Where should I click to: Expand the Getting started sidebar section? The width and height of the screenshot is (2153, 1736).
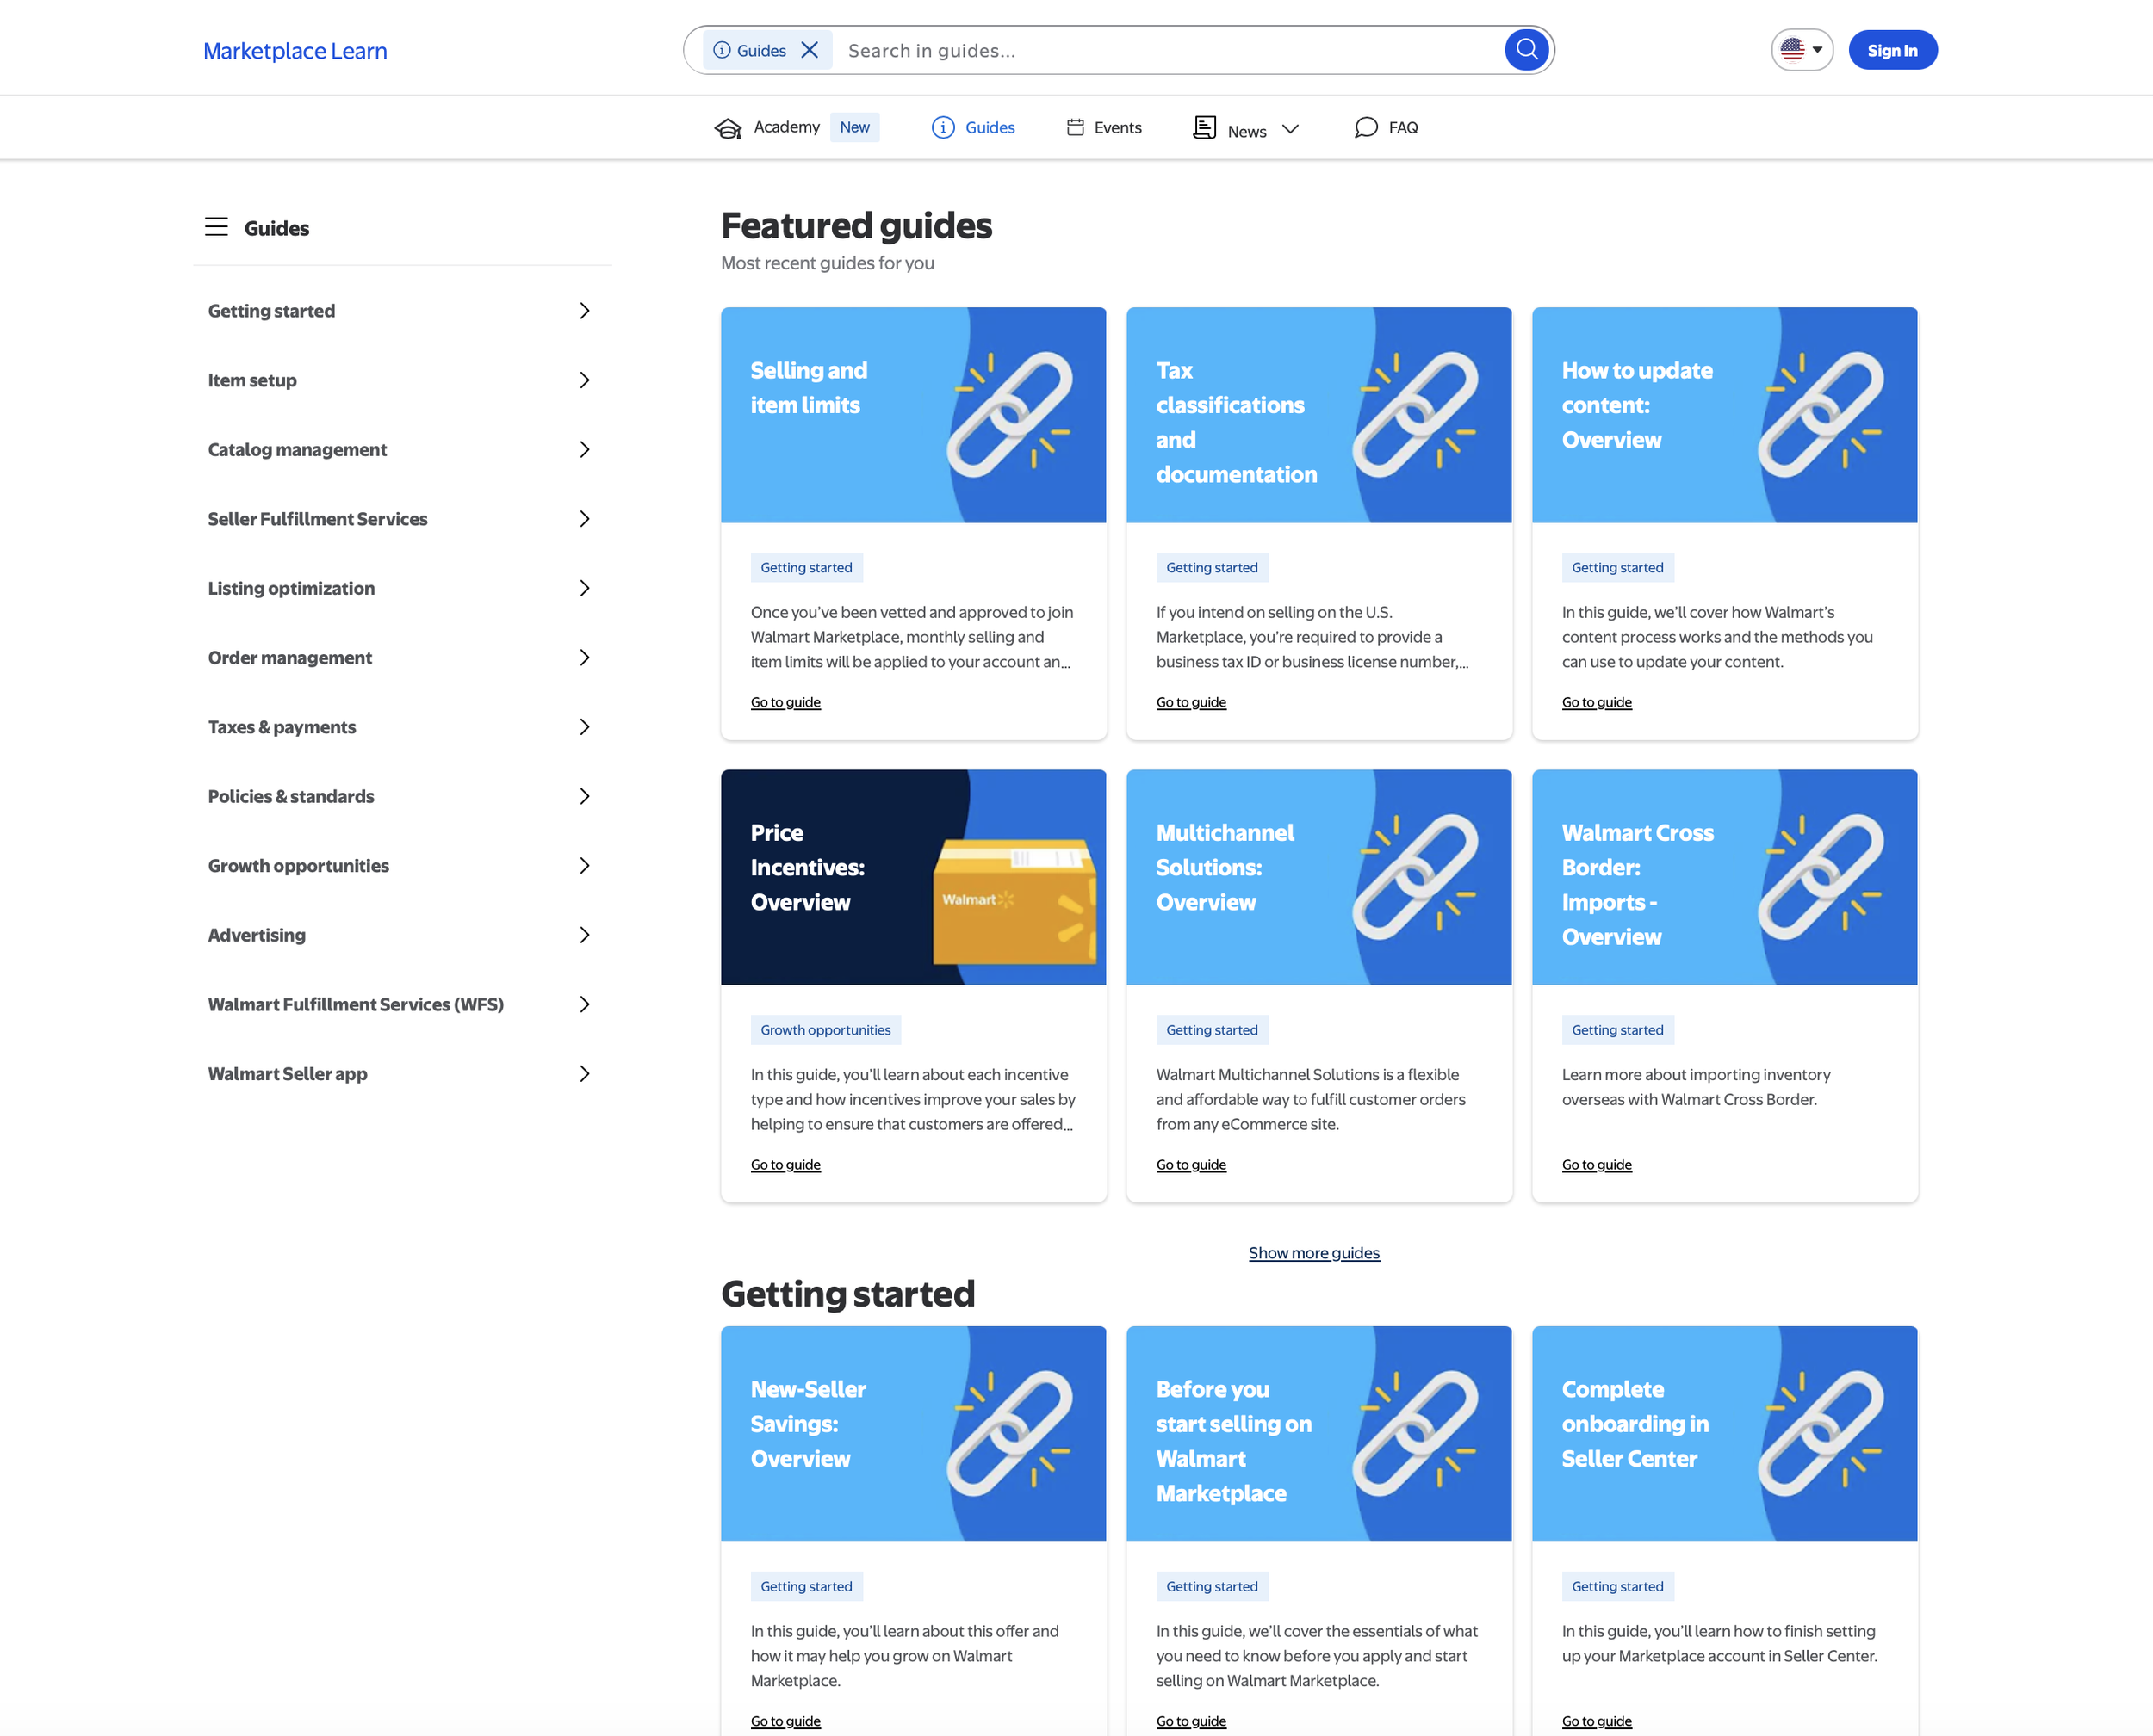tap(584, 311)
